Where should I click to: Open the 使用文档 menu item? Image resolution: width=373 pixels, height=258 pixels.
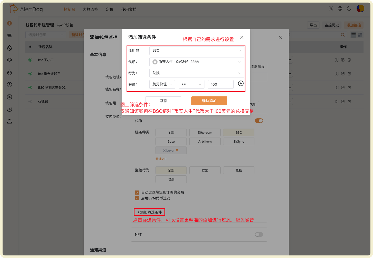click(x=129, y=9)
